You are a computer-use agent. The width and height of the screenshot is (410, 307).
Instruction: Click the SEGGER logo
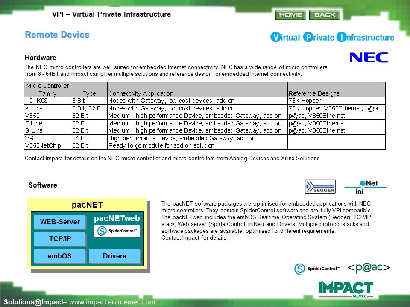pos(320,187)
